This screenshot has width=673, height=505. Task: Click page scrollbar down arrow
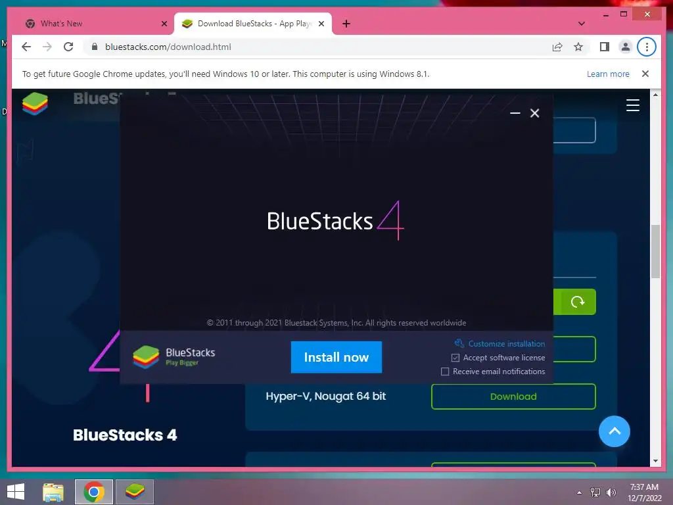[x=655, y=461]
